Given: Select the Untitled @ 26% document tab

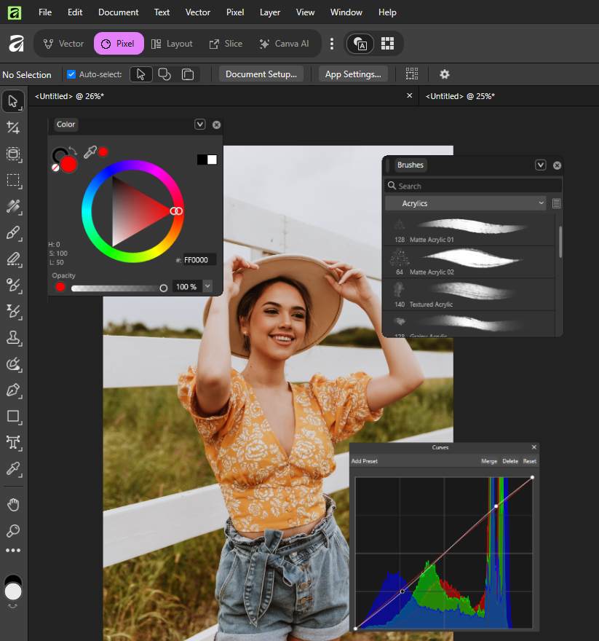Looking at the screenshot, I should point(69,96).
